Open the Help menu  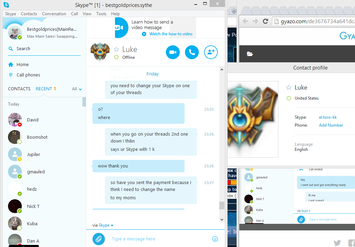tap(115, 14)
